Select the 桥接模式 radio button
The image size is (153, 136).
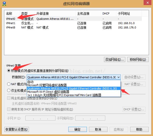(x=9, y=71)
